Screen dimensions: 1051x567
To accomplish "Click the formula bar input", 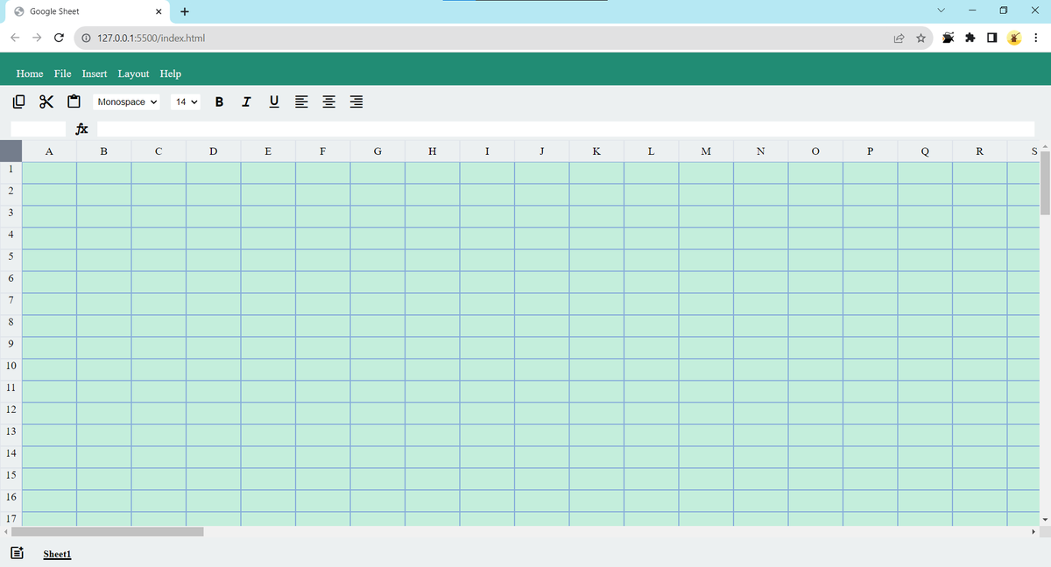I will click(566, 129).
